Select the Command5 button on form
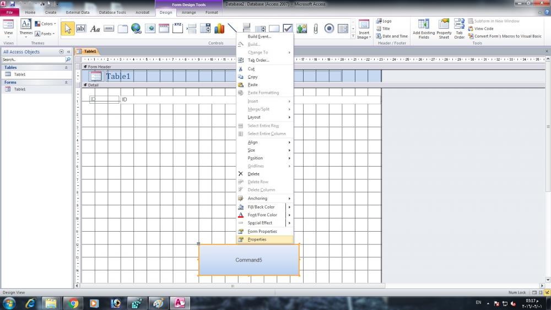The width and height of the screenshot is (551, 310). [249, 260]
